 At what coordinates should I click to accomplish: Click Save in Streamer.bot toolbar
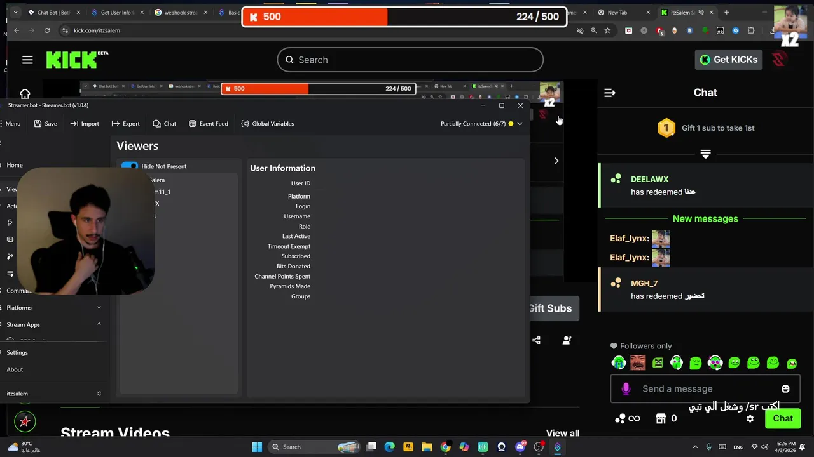pyautogui.click(x=45, y=124)
